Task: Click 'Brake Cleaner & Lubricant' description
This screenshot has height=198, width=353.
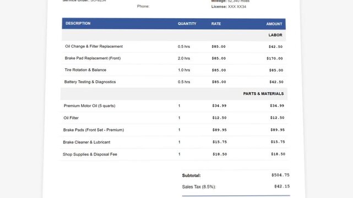Action: (86, 142)
